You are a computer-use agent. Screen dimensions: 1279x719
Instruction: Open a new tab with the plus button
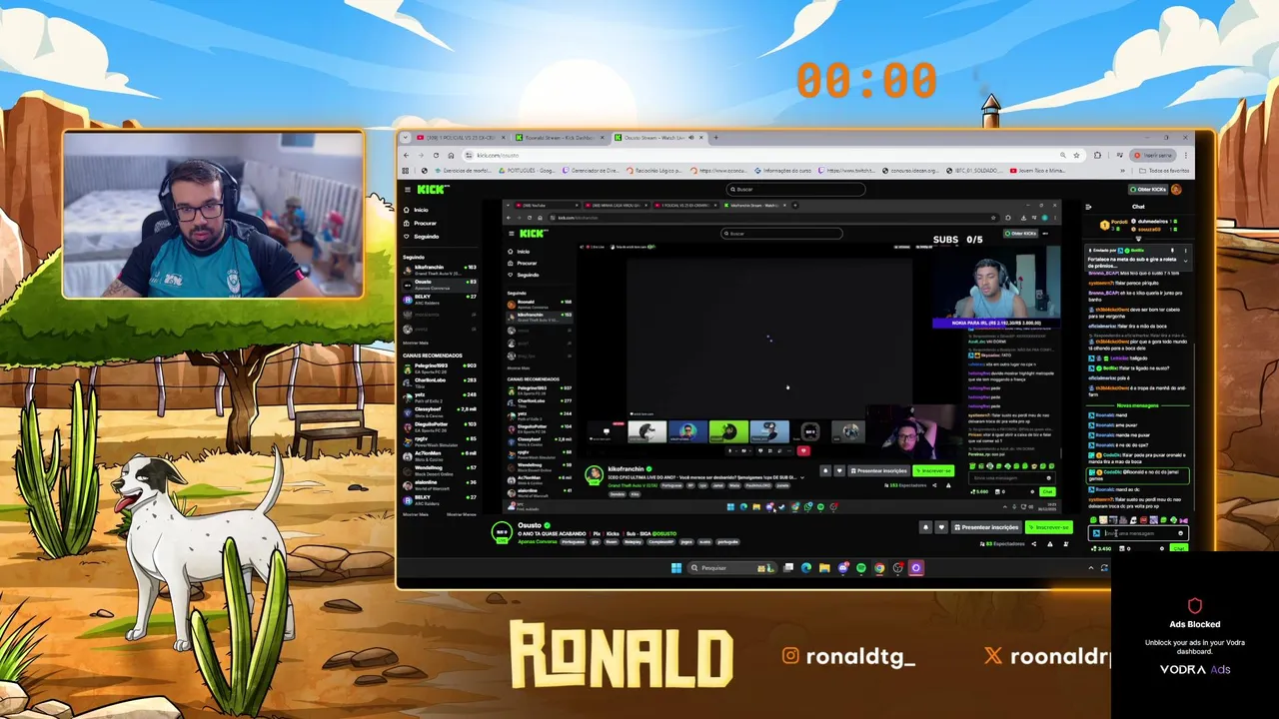[716, 137]
